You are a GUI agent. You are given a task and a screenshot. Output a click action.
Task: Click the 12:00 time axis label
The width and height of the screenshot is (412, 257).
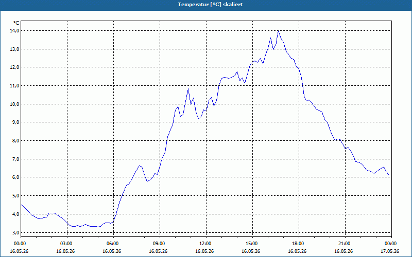[x=207, y=244]
